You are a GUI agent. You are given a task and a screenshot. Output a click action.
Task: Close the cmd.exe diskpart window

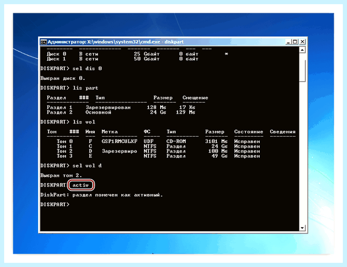[x=302, y=42]
